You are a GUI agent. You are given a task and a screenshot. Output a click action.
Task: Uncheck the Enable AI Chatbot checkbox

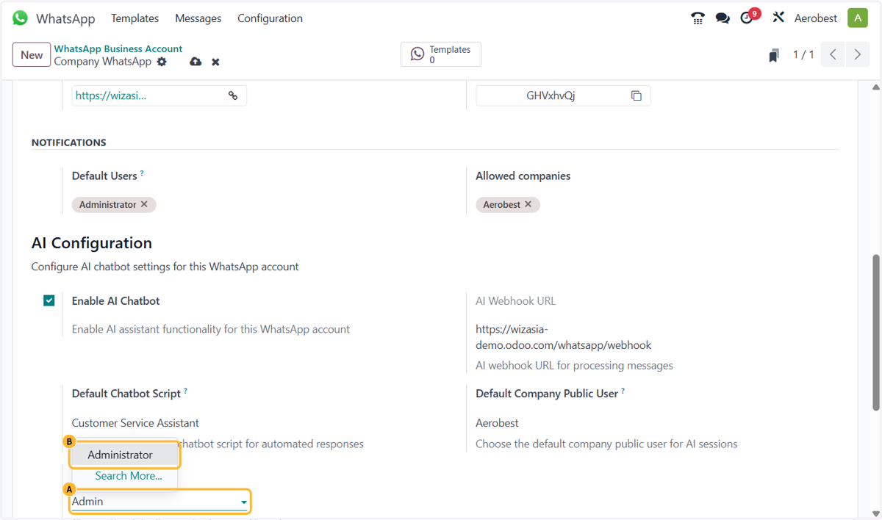pyautogui.click(x=49, y=300)
